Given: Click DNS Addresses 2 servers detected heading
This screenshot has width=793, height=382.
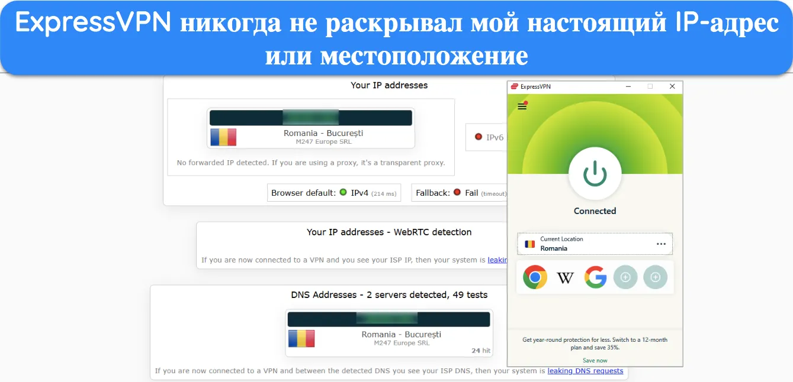Looking at the screenshot, I should [389, 294].
